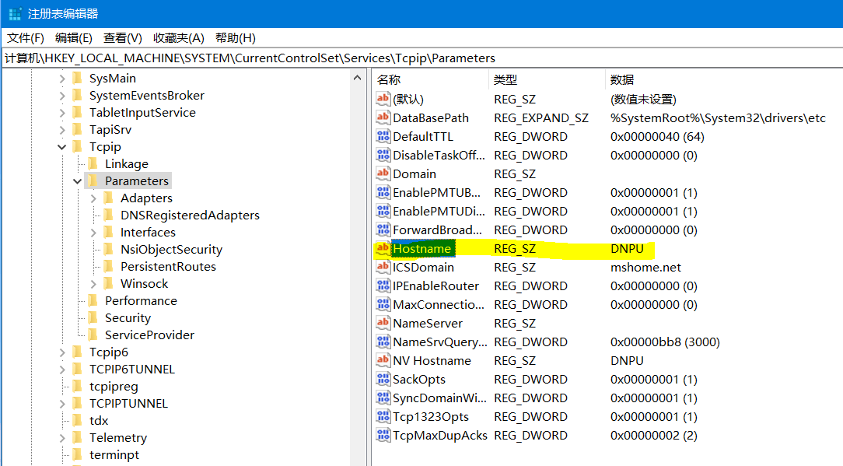Viewport: 843px width, 466px height.
Task: Click the tree pane scroll-up arrow
Action: (x=359, y=78)
